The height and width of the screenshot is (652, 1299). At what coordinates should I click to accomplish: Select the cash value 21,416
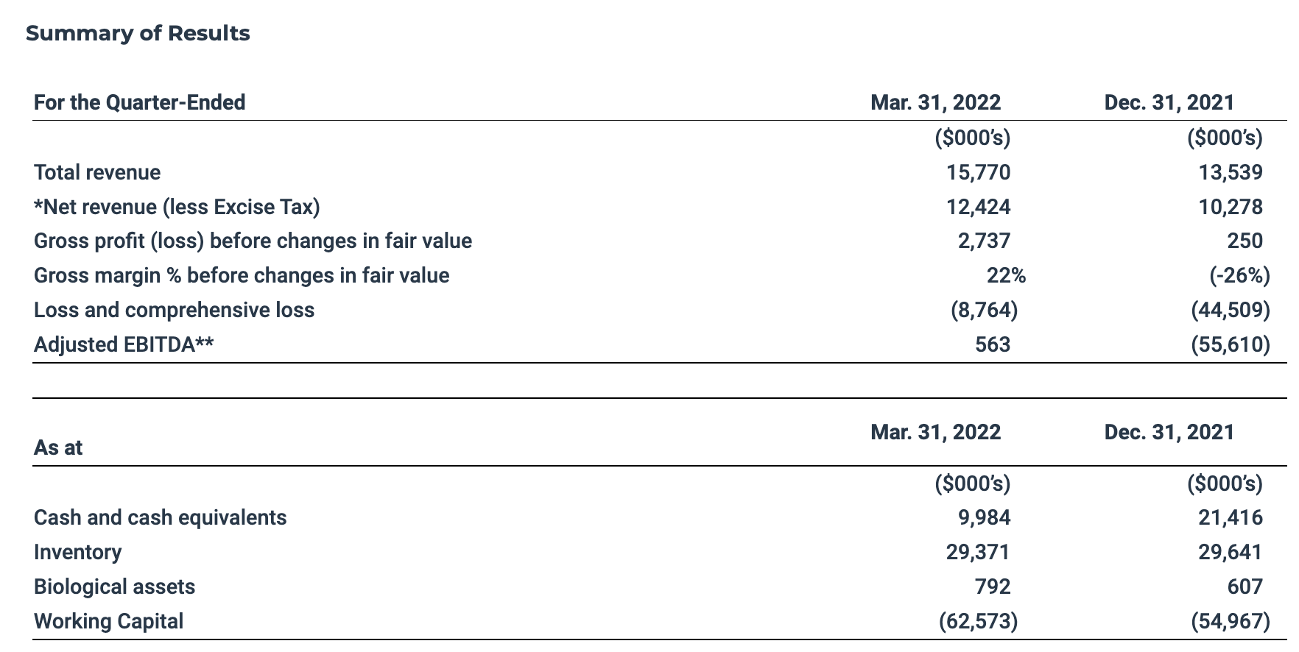coord(1230,517)
